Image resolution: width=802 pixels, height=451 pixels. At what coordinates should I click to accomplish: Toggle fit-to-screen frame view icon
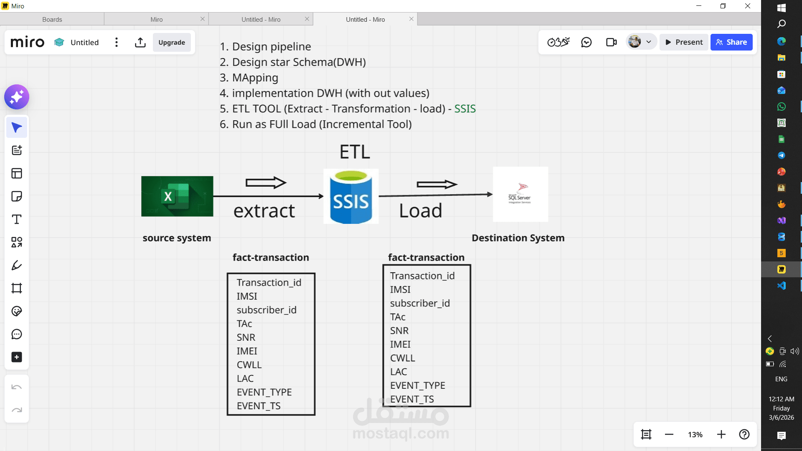[x=646, y=434]
